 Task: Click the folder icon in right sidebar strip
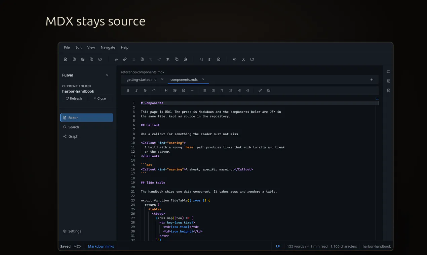click(x=389, y=71)
